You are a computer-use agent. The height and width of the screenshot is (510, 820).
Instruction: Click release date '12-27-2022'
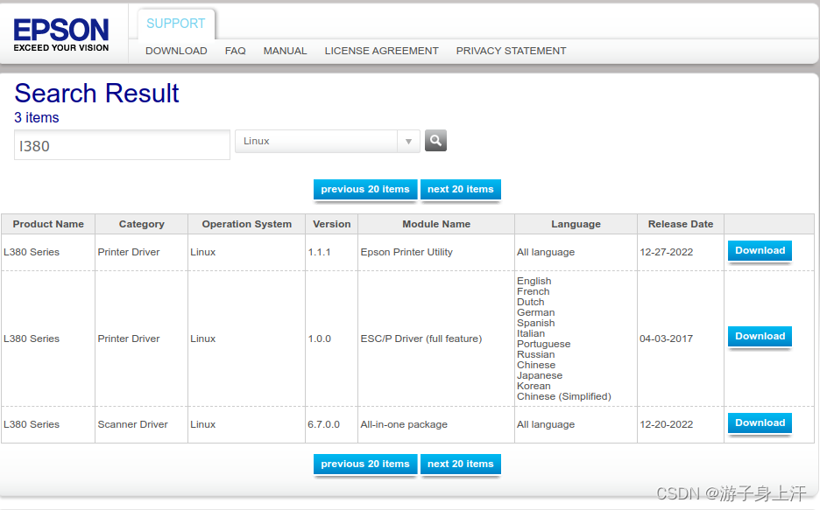click(666, 252)
